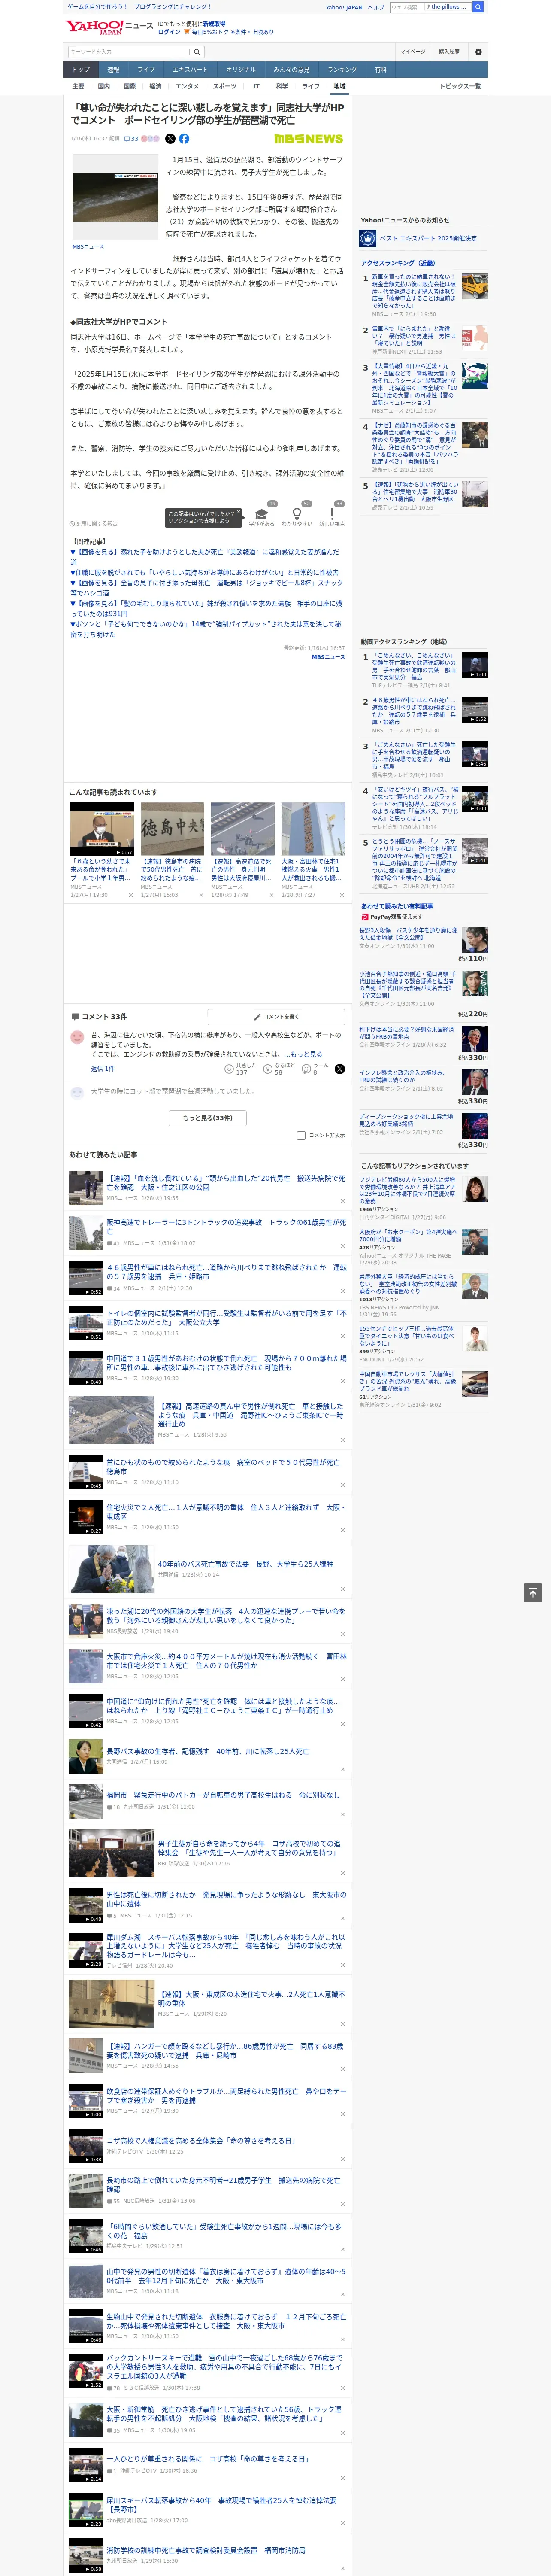Click the Yahoo! JAPAN logo
551x2576 pixels.
coord(94,27)
